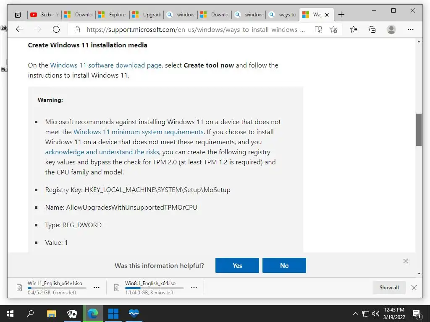Screen dimensions: 430x322
Task: Answer No to helpful feedback
Action: click(x=284, y=265)
